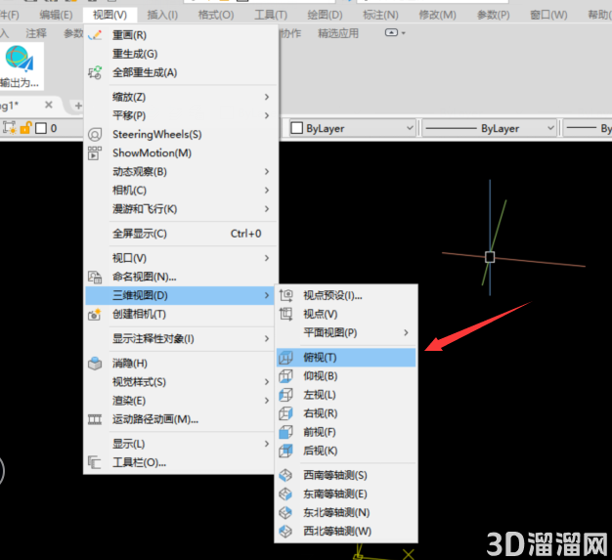Select 重生成(G) regenerate
The width and height of the screenshot is (612, 560).
click(180, 54)
